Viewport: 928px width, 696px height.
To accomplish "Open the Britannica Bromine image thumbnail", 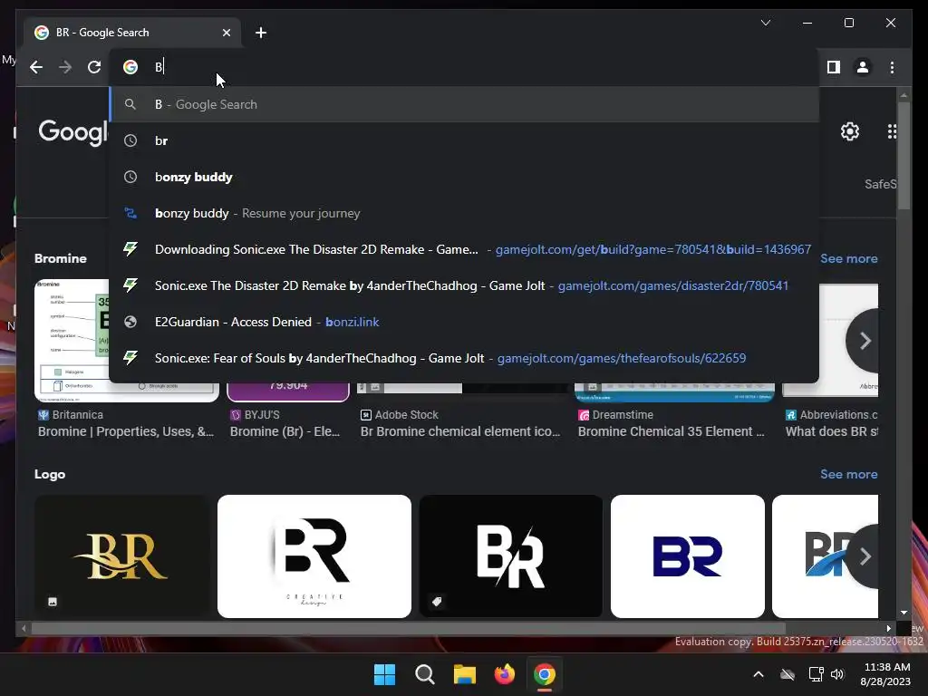I will click(72, 341).
